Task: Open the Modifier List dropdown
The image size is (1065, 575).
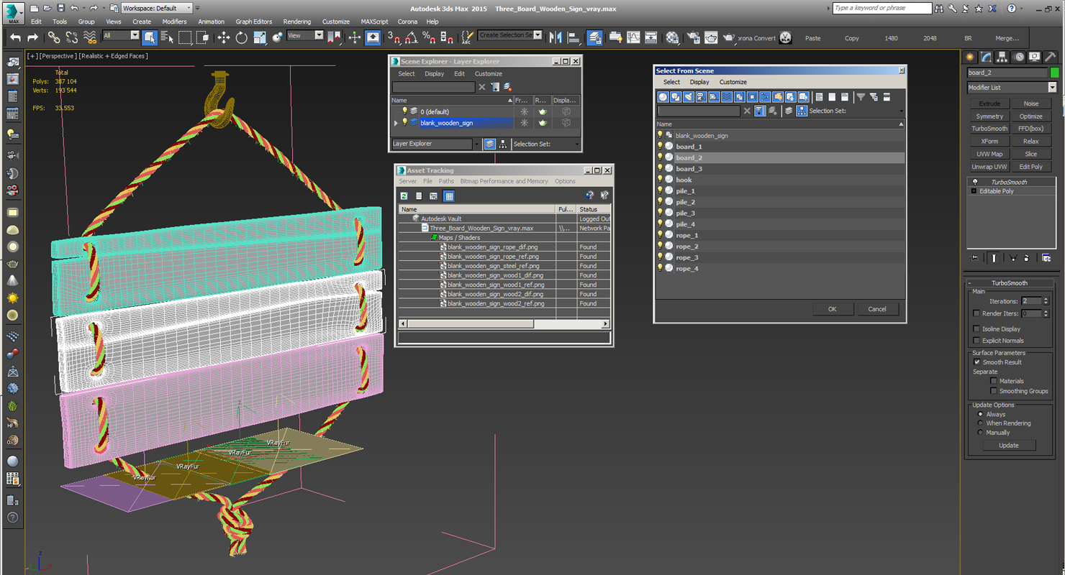Action: click(x=1012, y=88)
